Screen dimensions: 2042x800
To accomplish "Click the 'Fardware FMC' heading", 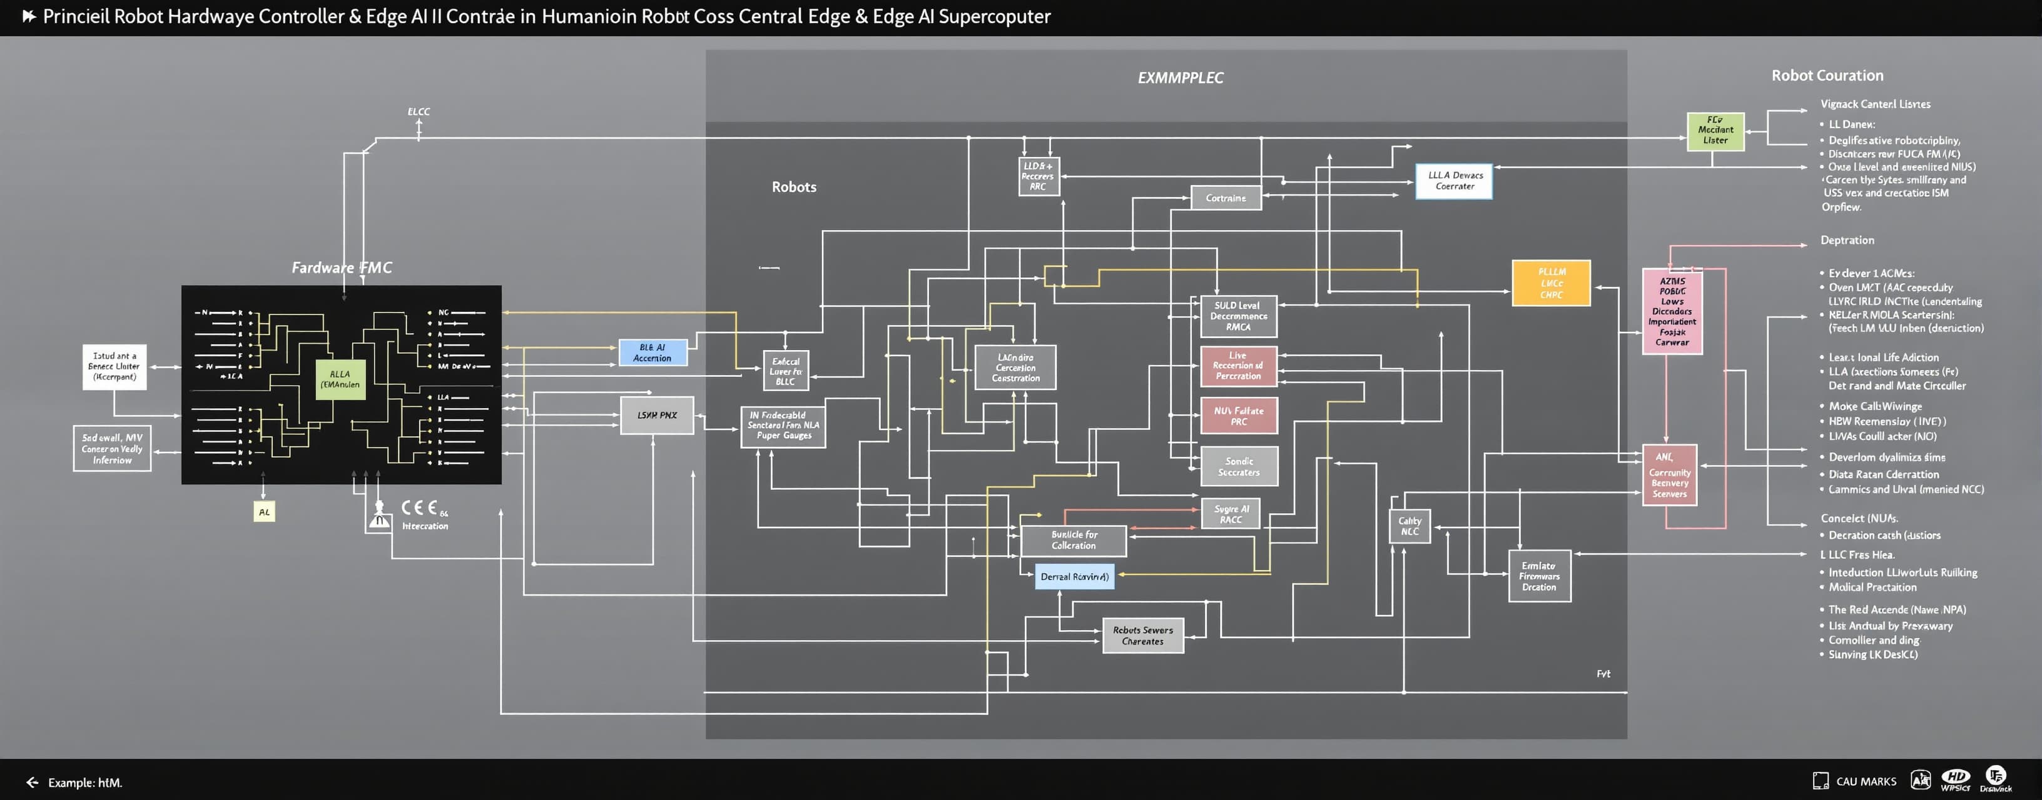I will [x=342, y=267].
